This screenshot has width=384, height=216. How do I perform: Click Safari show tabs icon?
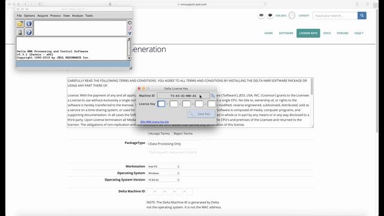[x=367, y=4]
